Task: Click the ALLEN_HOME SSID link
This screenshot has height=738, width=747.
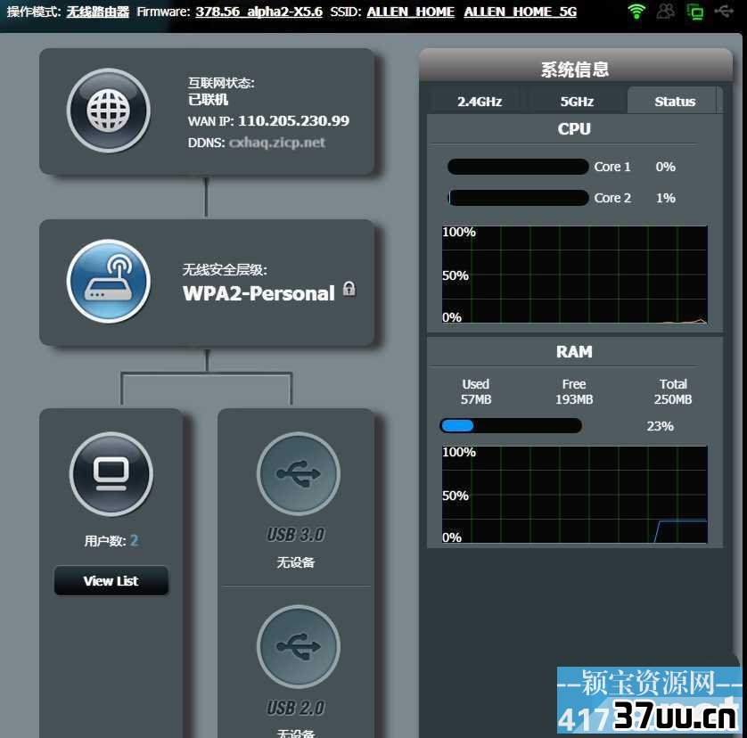Action: tap(411, 12)
